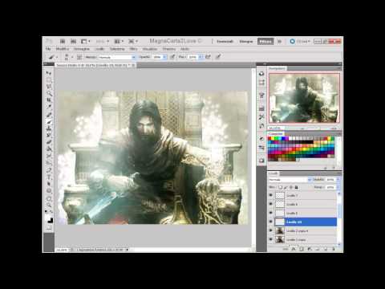Open the CS Live button
This screenshot has height=289, width=385.
point(300,42)
